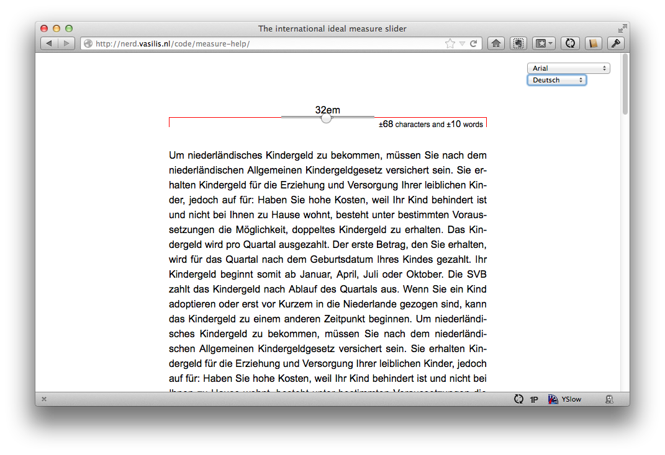Bookmark this page with the star icon
665x455 pixels.
[450, 43]
